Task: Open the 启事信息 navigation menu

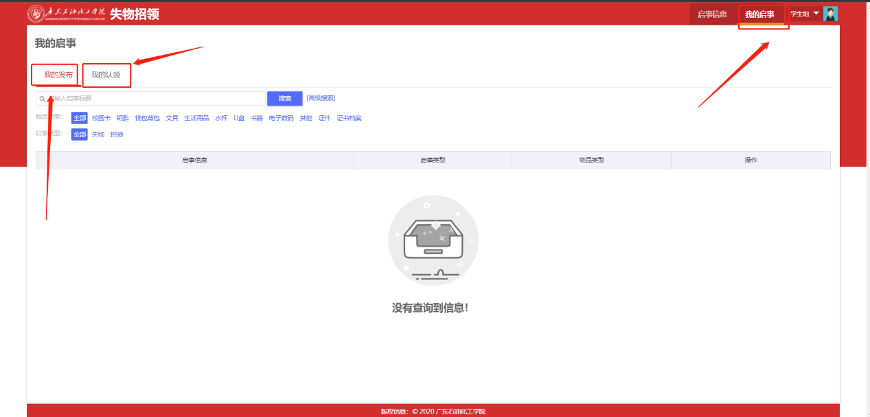Action: click(712, 14)
